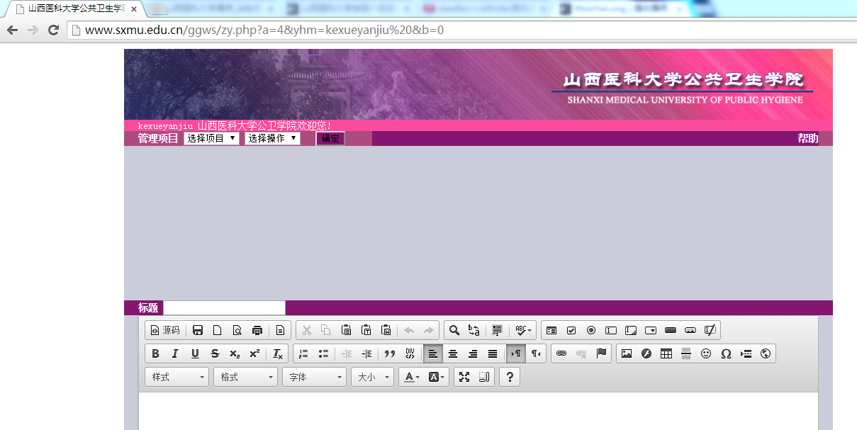The image size is (857, 430).
Task: Click the Print icon in editor toolbar
Action: click(x=257, y=330)
